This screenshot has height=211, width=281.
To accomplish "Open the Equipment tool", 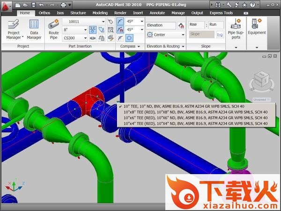I will (257, 26).
